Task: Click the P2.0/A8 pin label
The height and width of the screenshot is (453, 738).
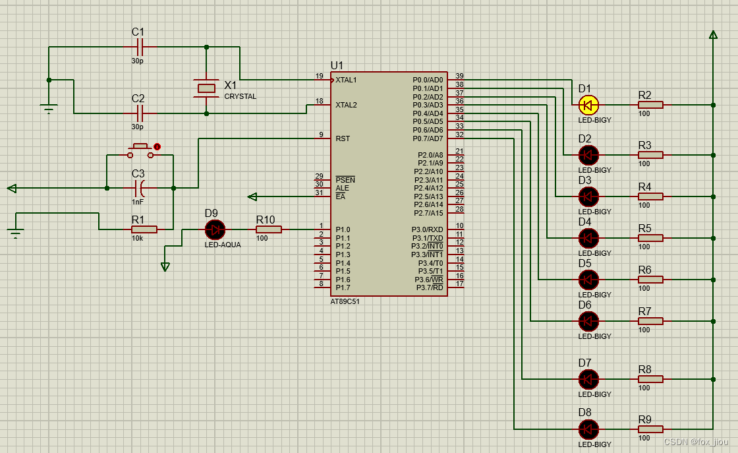Action: click(430, 155)
